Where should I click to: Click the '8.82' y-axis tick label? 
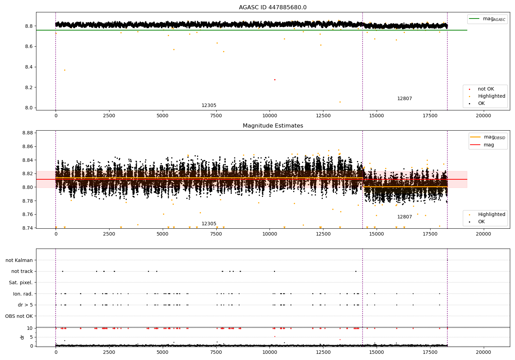pyautogui.click(x=28, y=173)
